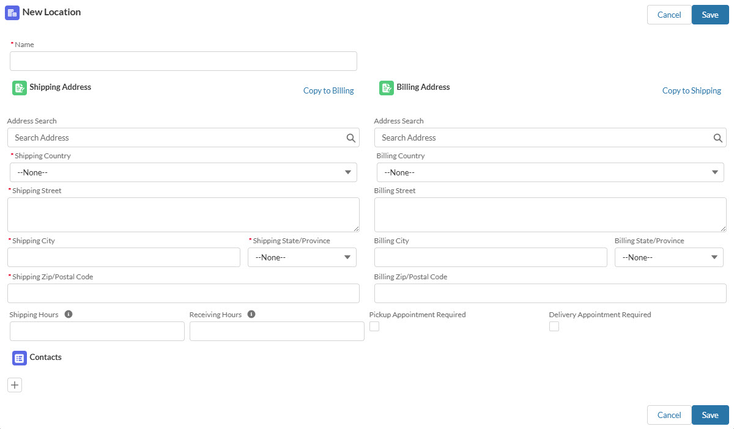734x429 pixels.
Task: Click the magnifier in billing Address Search
Action: click(718, 138)
